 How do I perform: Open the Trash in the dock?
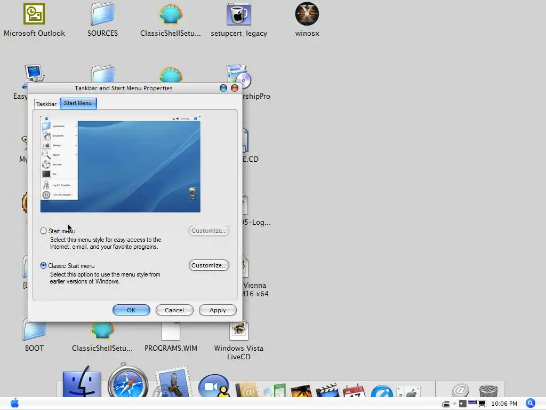pos(488,390)
